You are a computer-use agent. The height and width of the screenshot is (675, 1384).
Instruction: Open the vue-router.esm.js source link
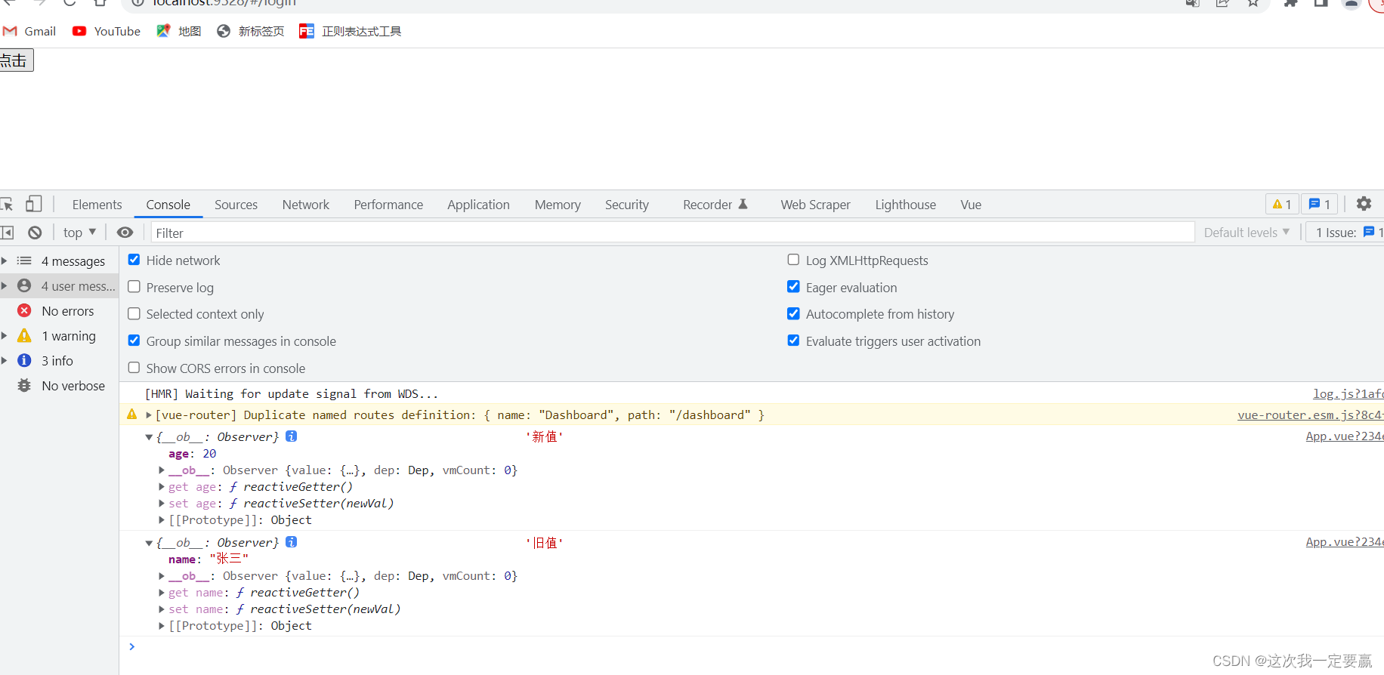1309,415
